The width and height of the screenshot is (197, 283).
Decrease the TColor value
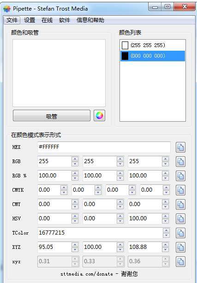pyautogui.click(x=166, y=236)
